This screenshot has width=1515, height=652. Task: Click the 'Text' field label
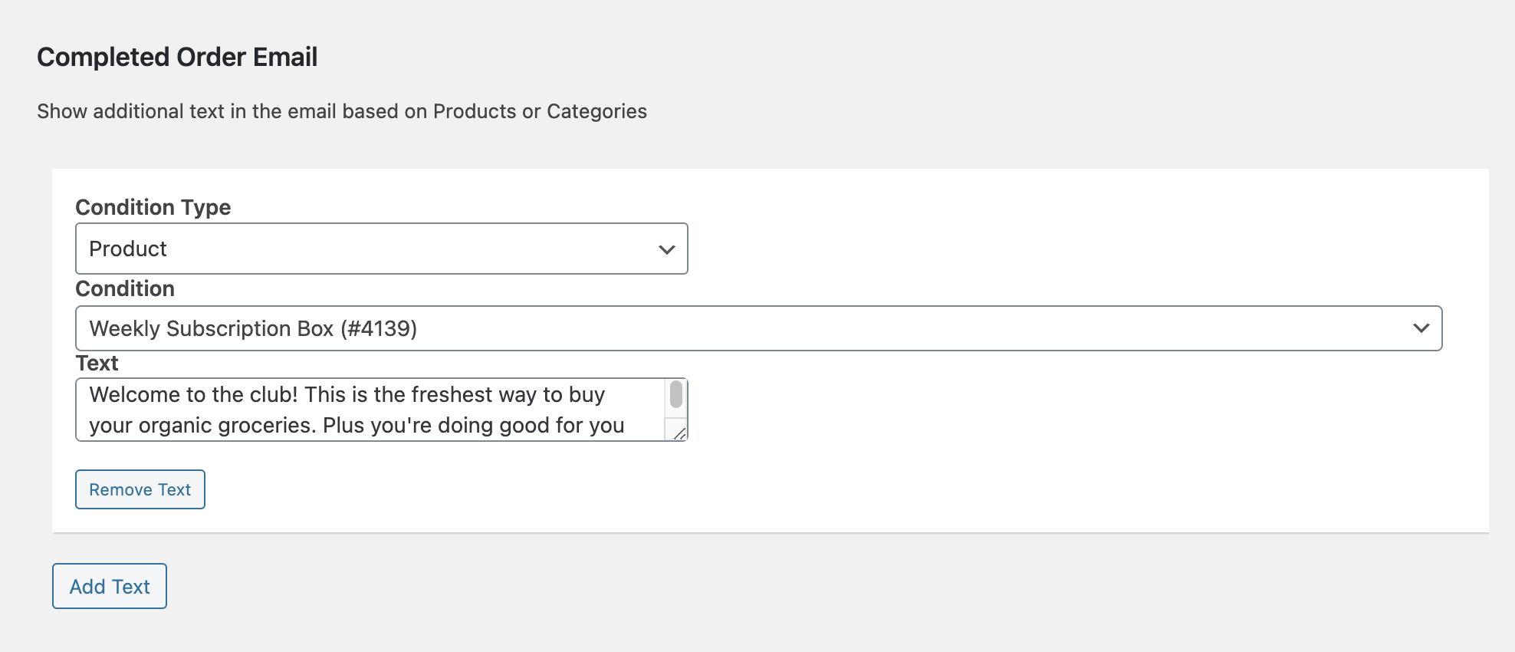[97, 363]
